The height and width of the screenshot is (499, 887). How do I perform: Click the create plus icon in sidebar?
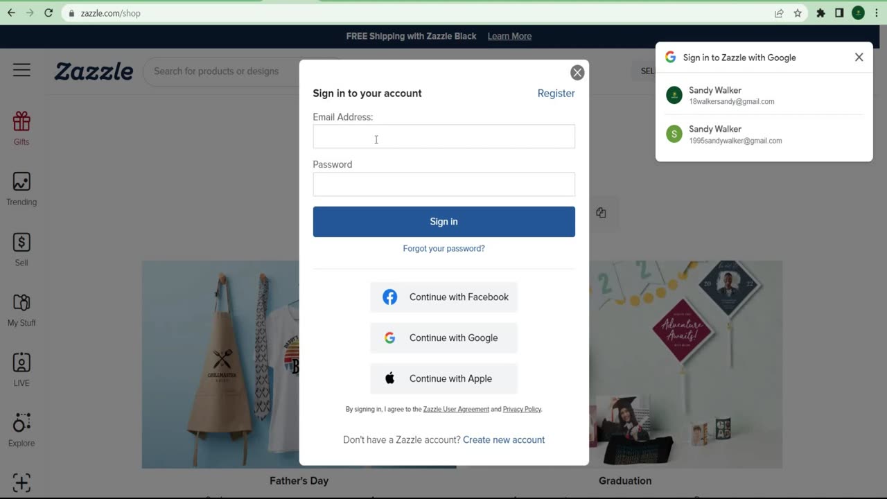(21, 482)
